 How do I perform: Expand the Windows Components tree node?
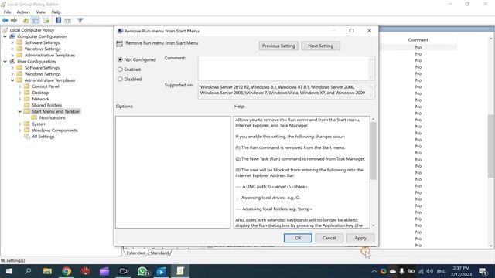click(x=20, y=131)
